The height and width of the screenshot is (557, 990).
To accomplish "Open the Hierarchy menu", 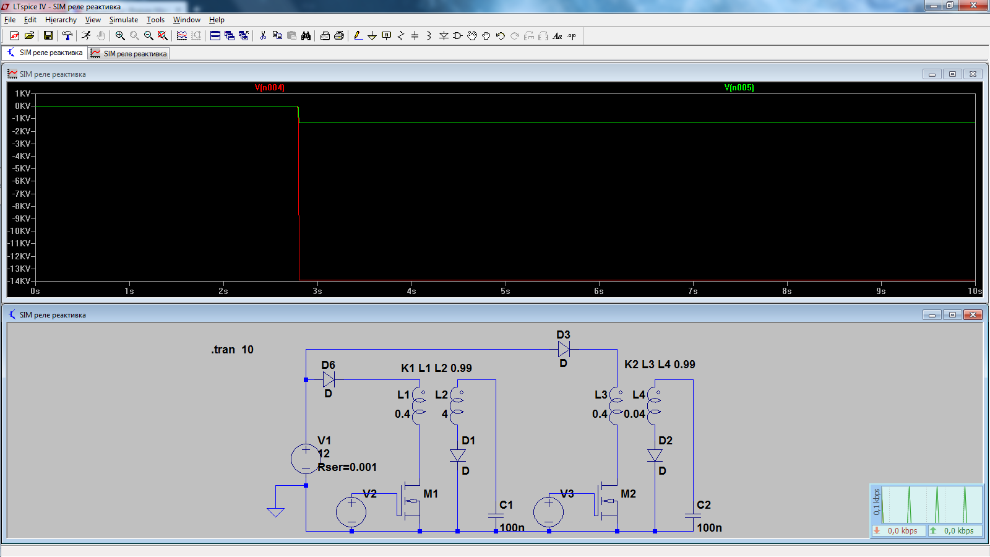I will click(61, 20).
